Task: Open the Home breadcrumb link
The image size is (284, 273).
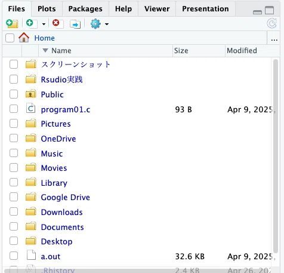Action: 45,38
